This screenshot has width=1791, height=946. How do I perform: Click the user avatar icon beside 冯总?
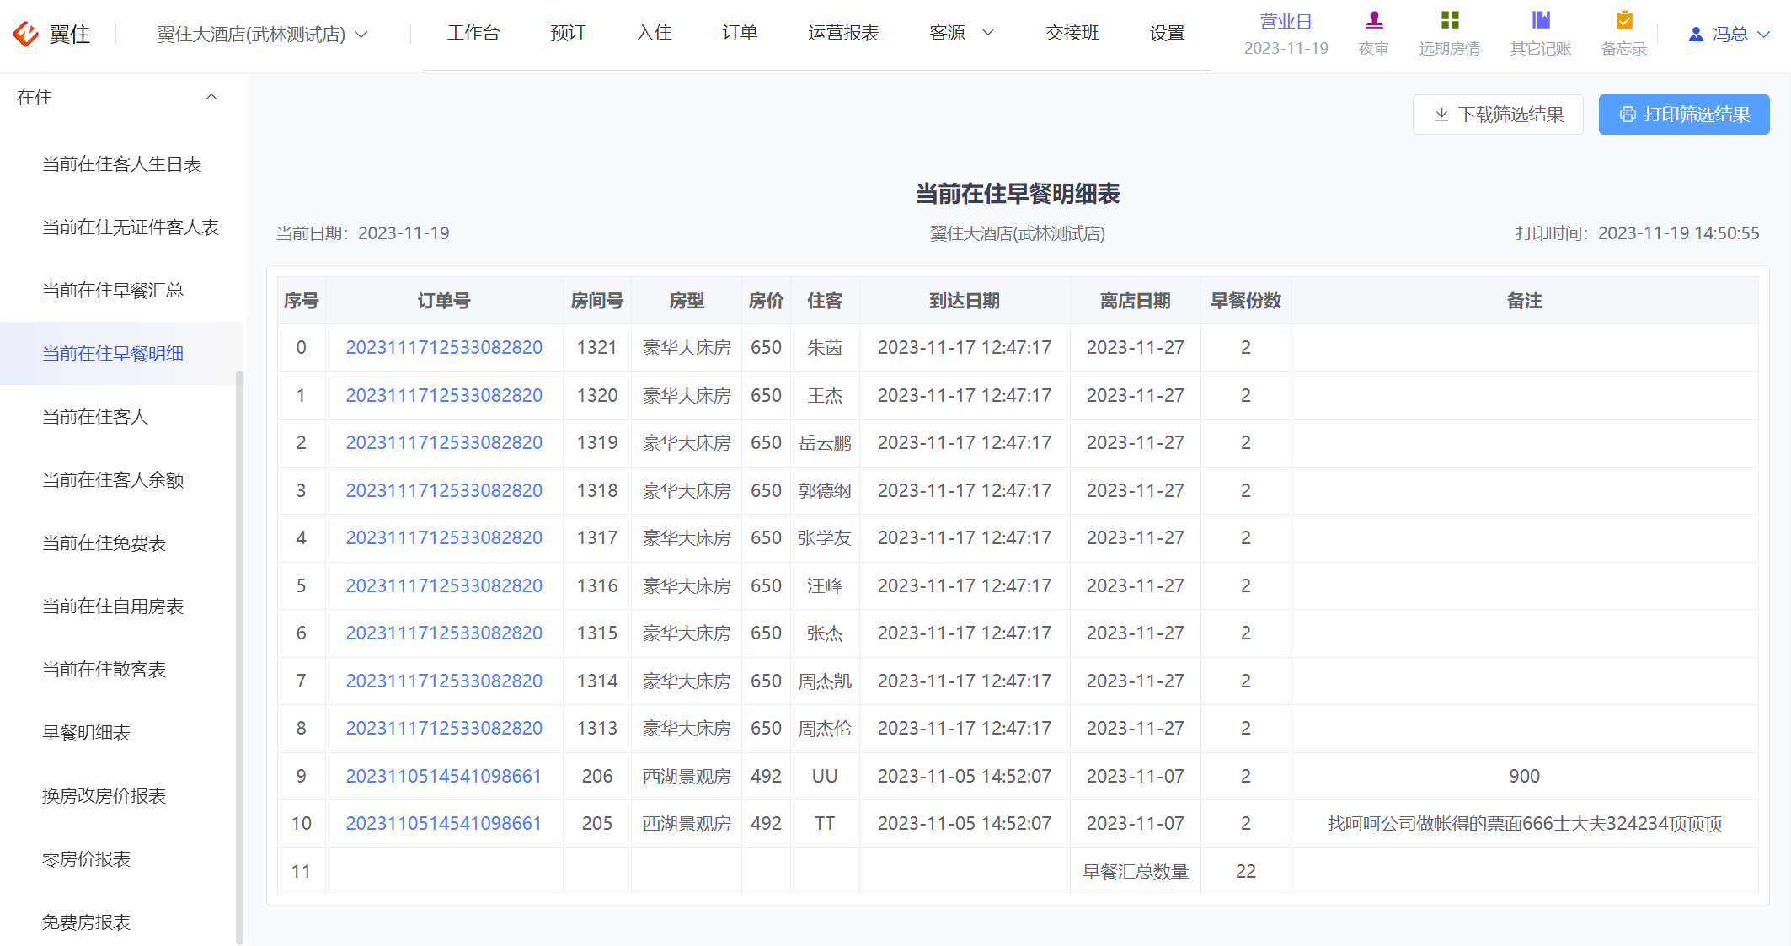point(1696,34)
